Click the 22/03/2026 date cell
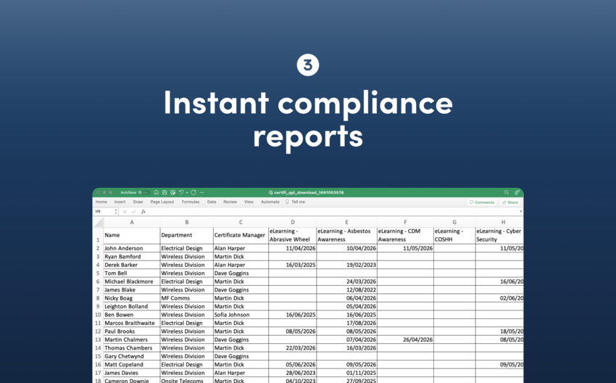The image size is (616, 383). pos(293,348)
